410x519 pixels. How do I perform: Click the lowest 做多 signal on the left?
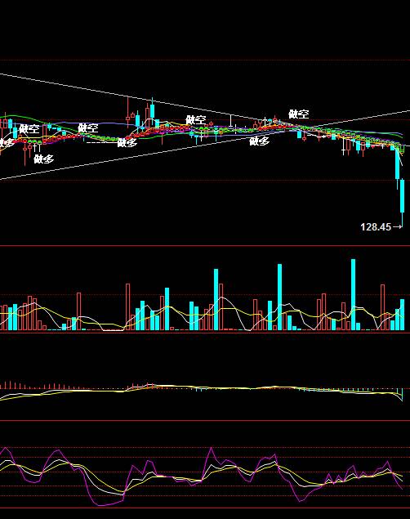[43, 159]
